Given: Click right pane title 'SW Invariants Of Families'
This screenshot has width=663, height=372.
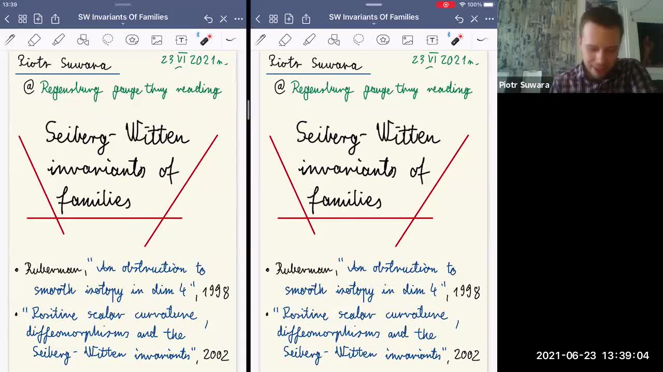Looking at the screenshot, I should pos(373,17).
